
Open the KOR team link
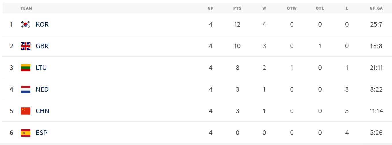click(42, 25)
